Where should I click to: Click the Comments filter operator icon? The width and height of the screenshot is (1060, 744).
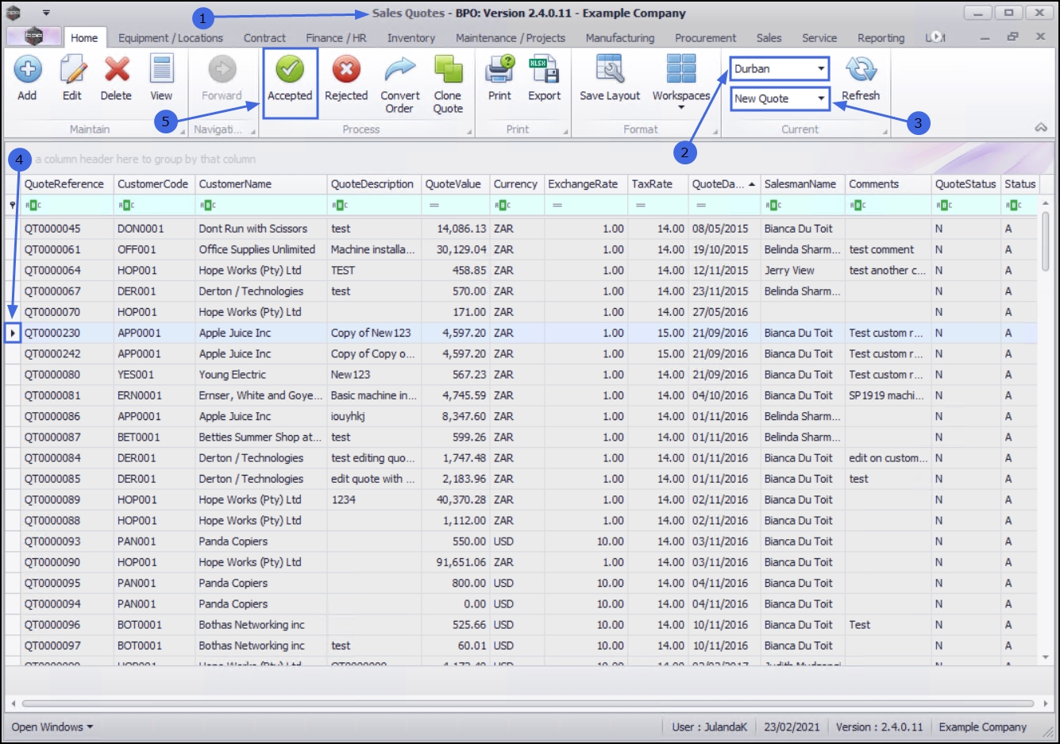click(x=858, y=205)
